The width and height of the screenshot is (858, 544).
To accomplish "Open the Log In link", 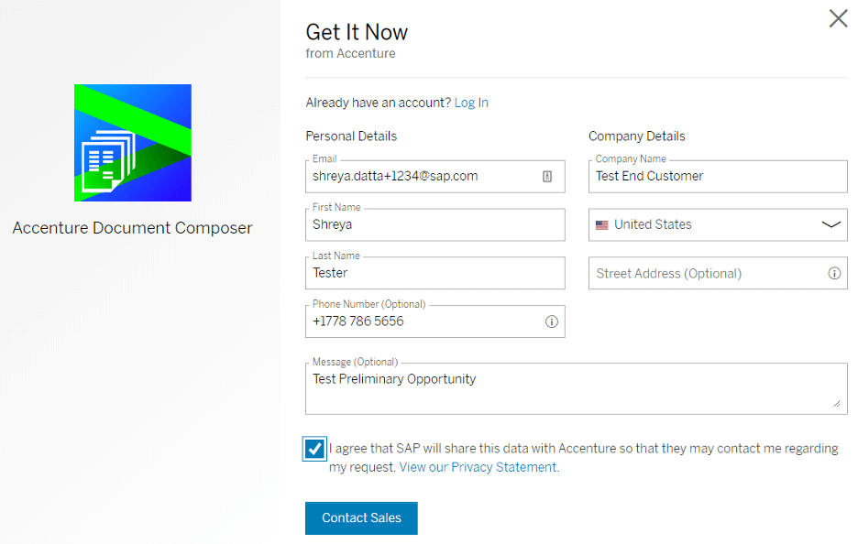I will (471, 103).
